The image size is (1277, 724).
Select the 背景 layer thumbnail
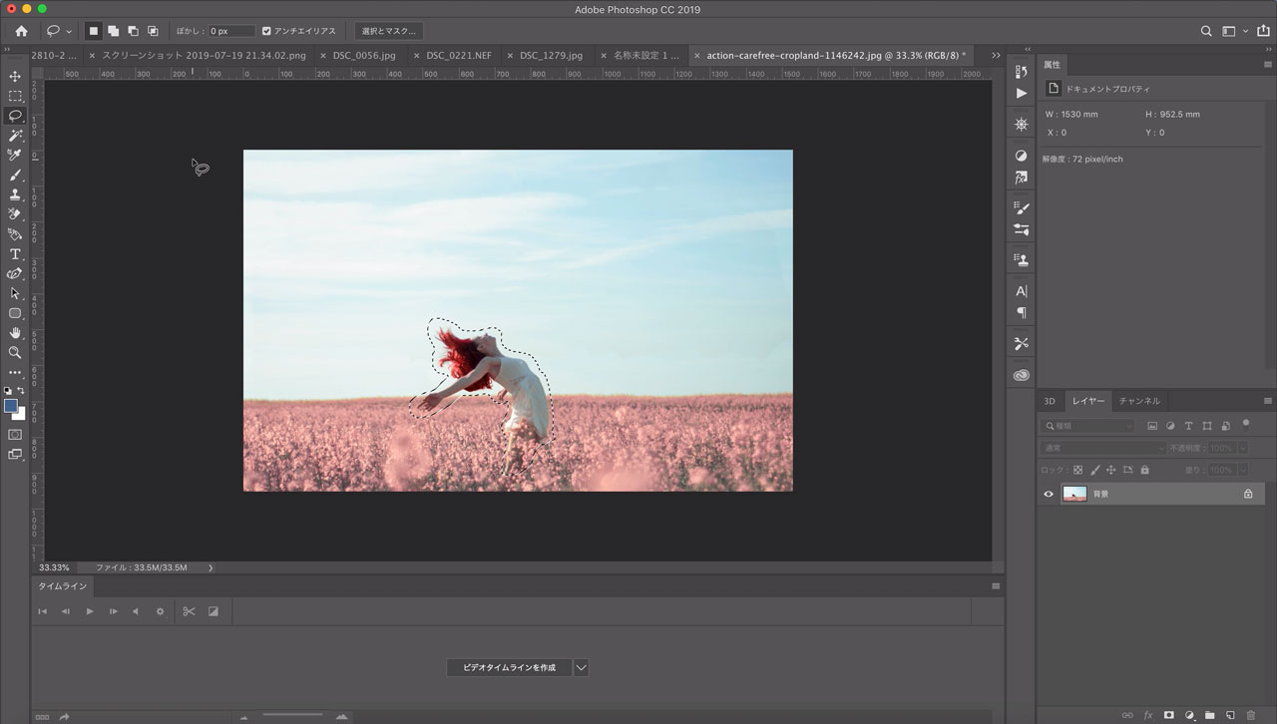1073,494
